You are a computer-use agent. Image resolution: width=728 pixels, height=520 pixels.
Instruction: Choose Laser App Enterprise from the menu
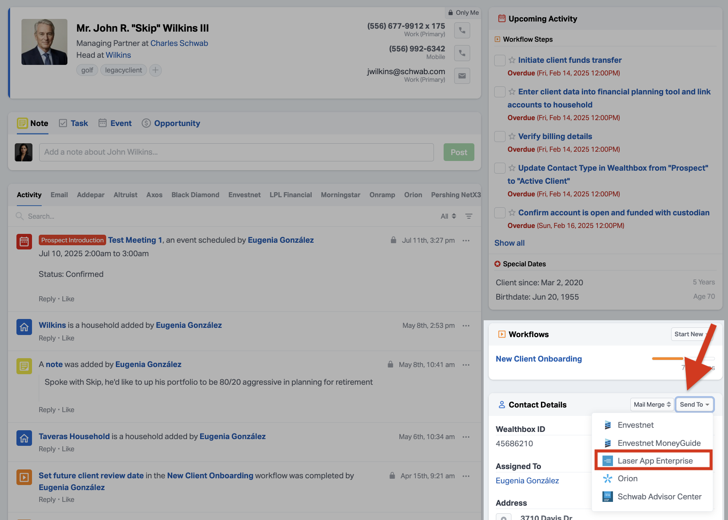(655, 461)
